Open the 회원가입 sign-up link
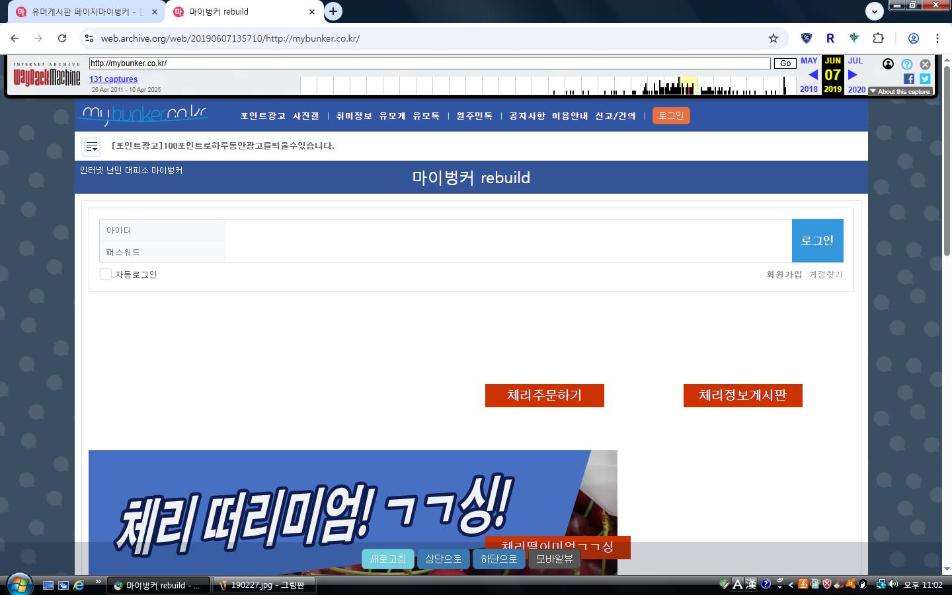952x595 pixels. (784, 274)
